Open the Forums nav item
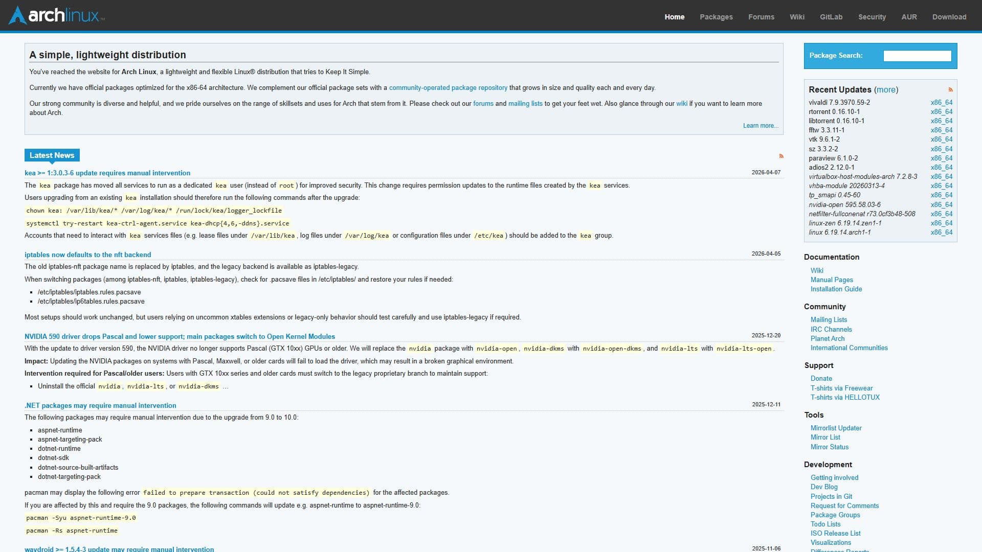The width and height of the screenshot is (982, 552). [761, 17]
